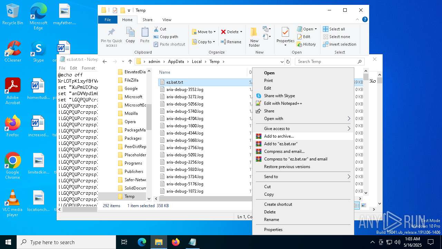Click Rename in the Organize group
The image size is (442, 249).
pyautogui.click(x=231, y=42)
